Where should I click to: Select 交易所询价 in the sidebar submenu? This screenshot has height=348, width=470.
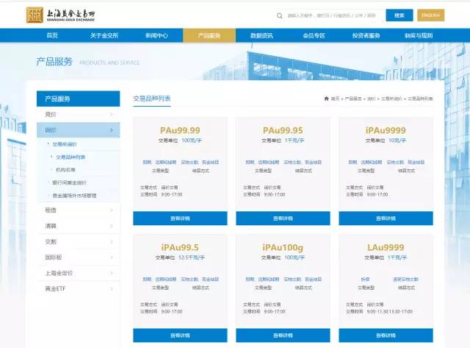(x=65, y=144)
